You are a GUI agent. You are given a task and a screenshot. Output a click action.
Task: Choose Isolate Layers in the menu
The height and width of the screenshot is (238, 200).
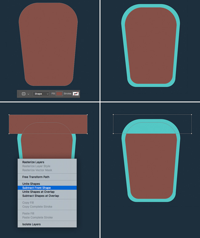pos(47,224)
